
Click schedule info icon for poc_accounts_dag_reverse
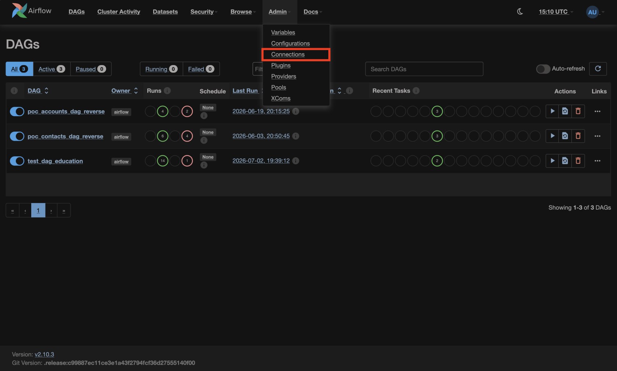[204, 116]
